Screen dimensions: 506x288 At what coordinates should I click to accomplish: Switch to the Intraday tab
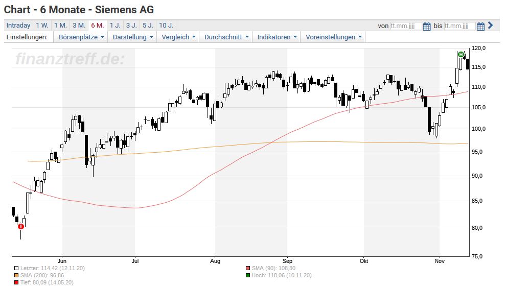[x=18, y=26]
